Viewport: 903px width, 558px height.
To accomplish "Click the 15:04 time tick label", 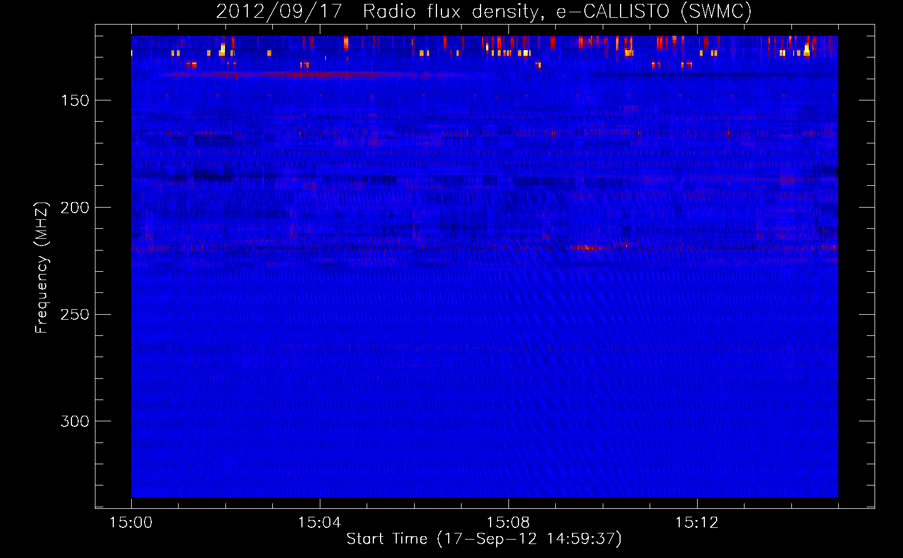I will click(319, 523).
